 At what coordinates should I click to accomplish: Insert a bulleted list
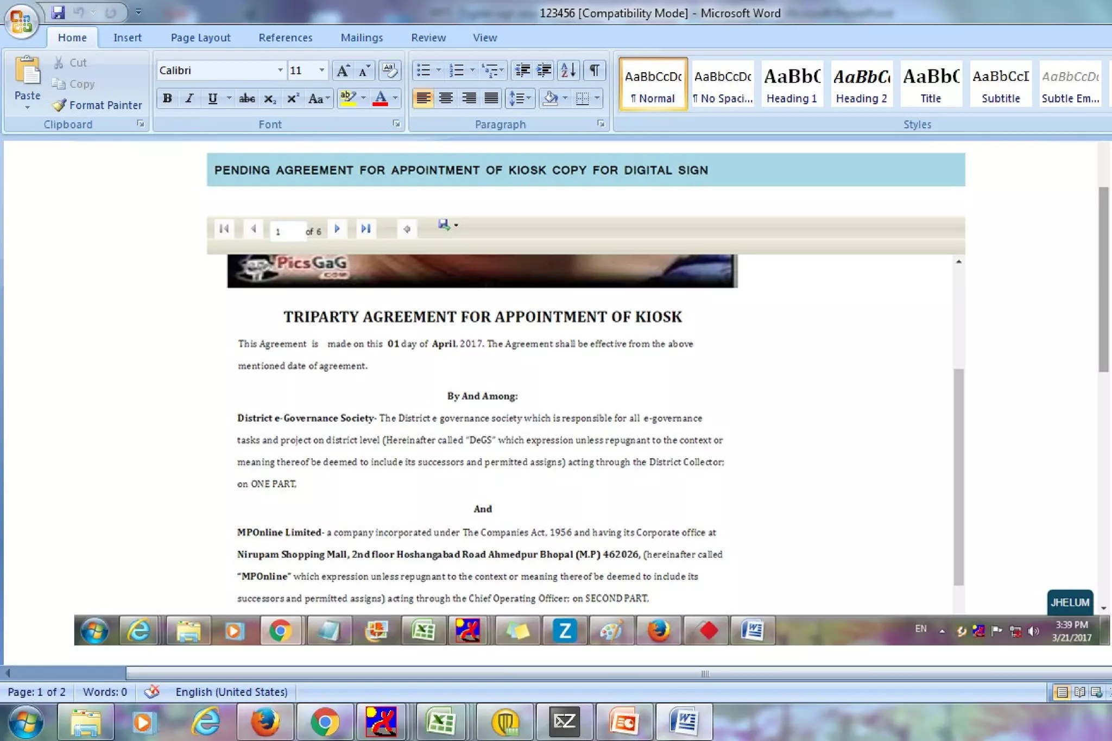(x=424, y=70)
